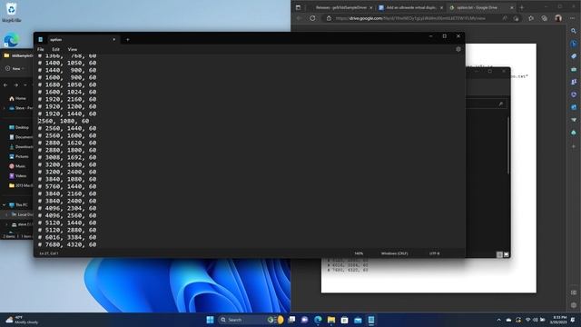Select Desktop in File Explorer sidebar
The image size is (581, 327).
[19, 127]
